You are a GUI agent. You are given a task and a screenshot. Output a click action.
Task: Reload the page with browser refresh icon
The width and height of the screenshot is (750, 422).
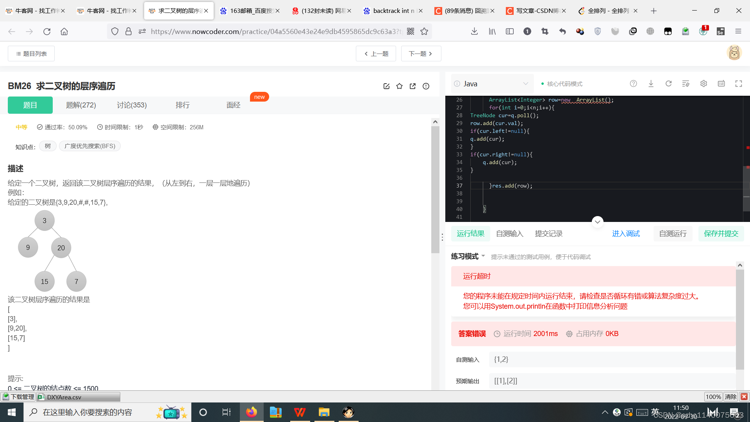(x=47, y=31)
